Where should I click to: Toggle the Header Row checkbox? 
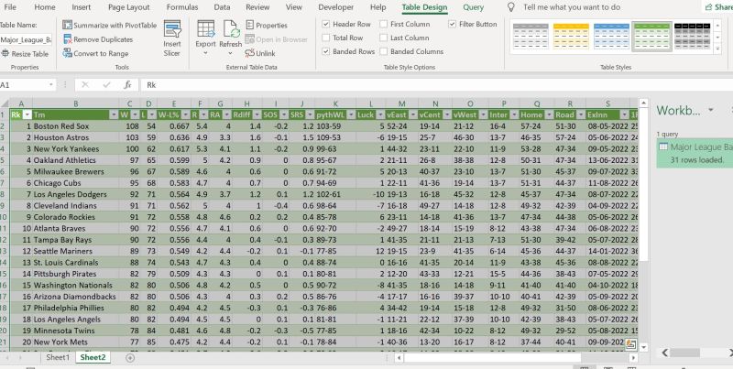click(x=326, y=24)
